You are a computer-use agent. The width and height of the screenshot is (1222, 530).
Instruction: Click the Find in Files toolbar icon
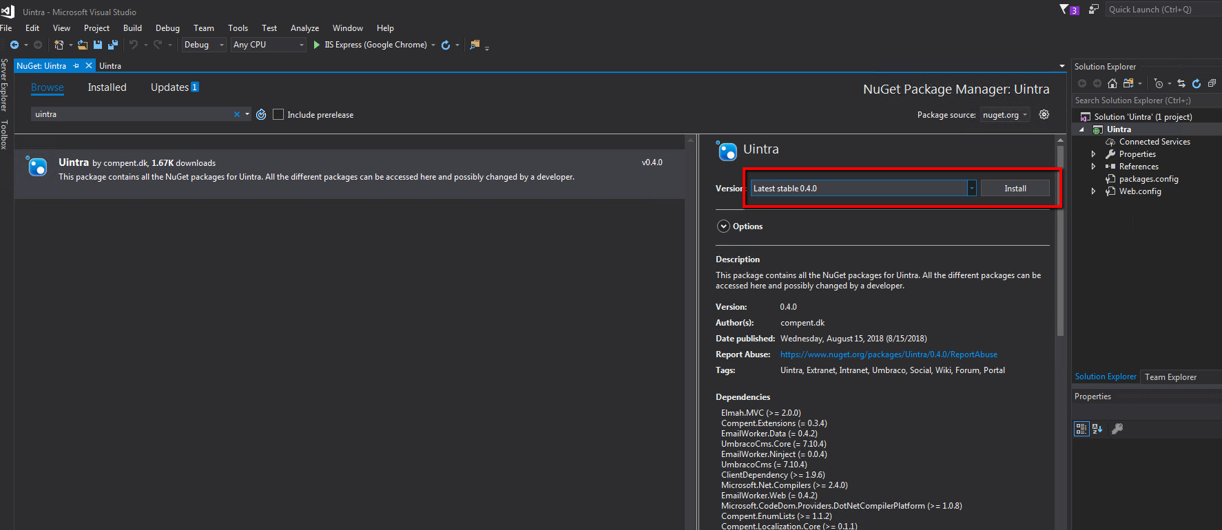475,45
